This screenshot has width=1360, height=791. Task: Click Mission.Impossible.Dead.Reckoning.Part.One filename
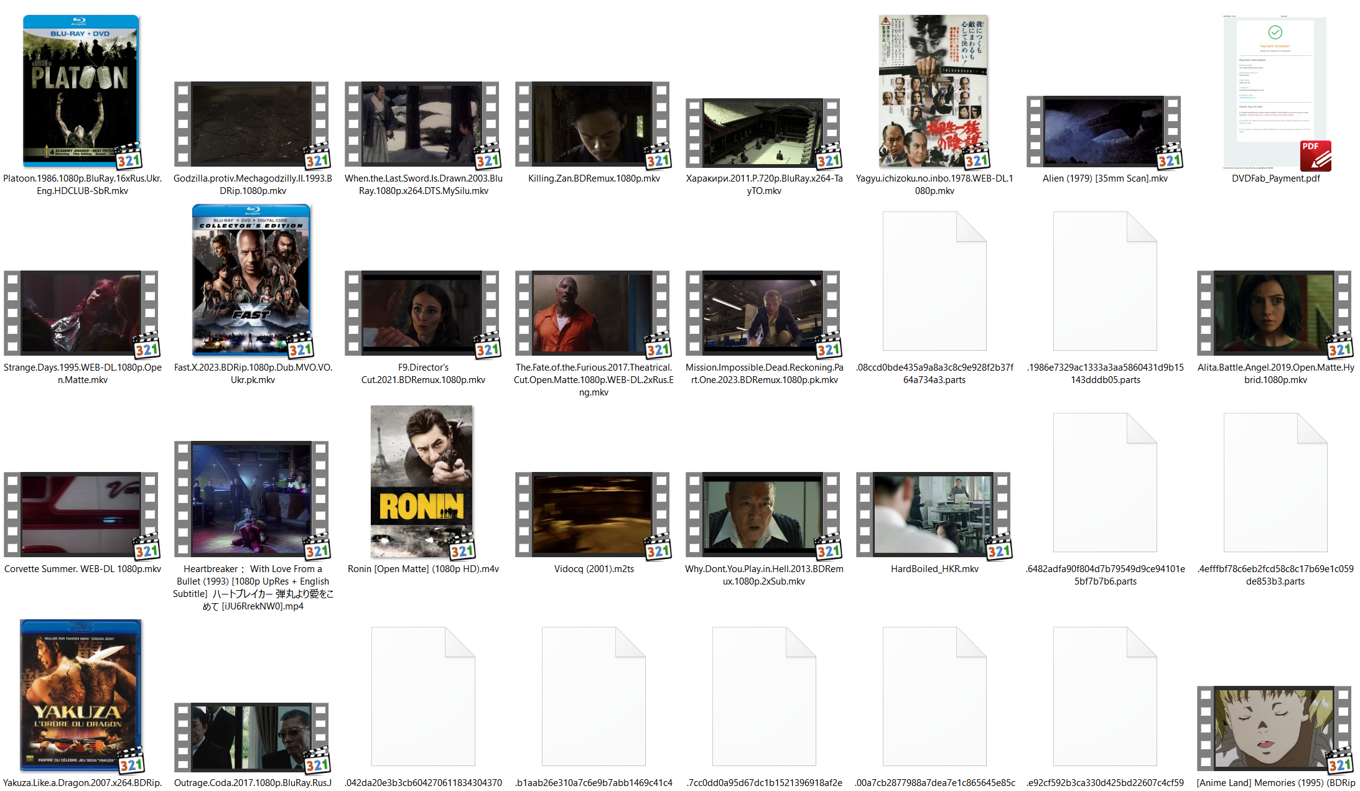[765, 374]
